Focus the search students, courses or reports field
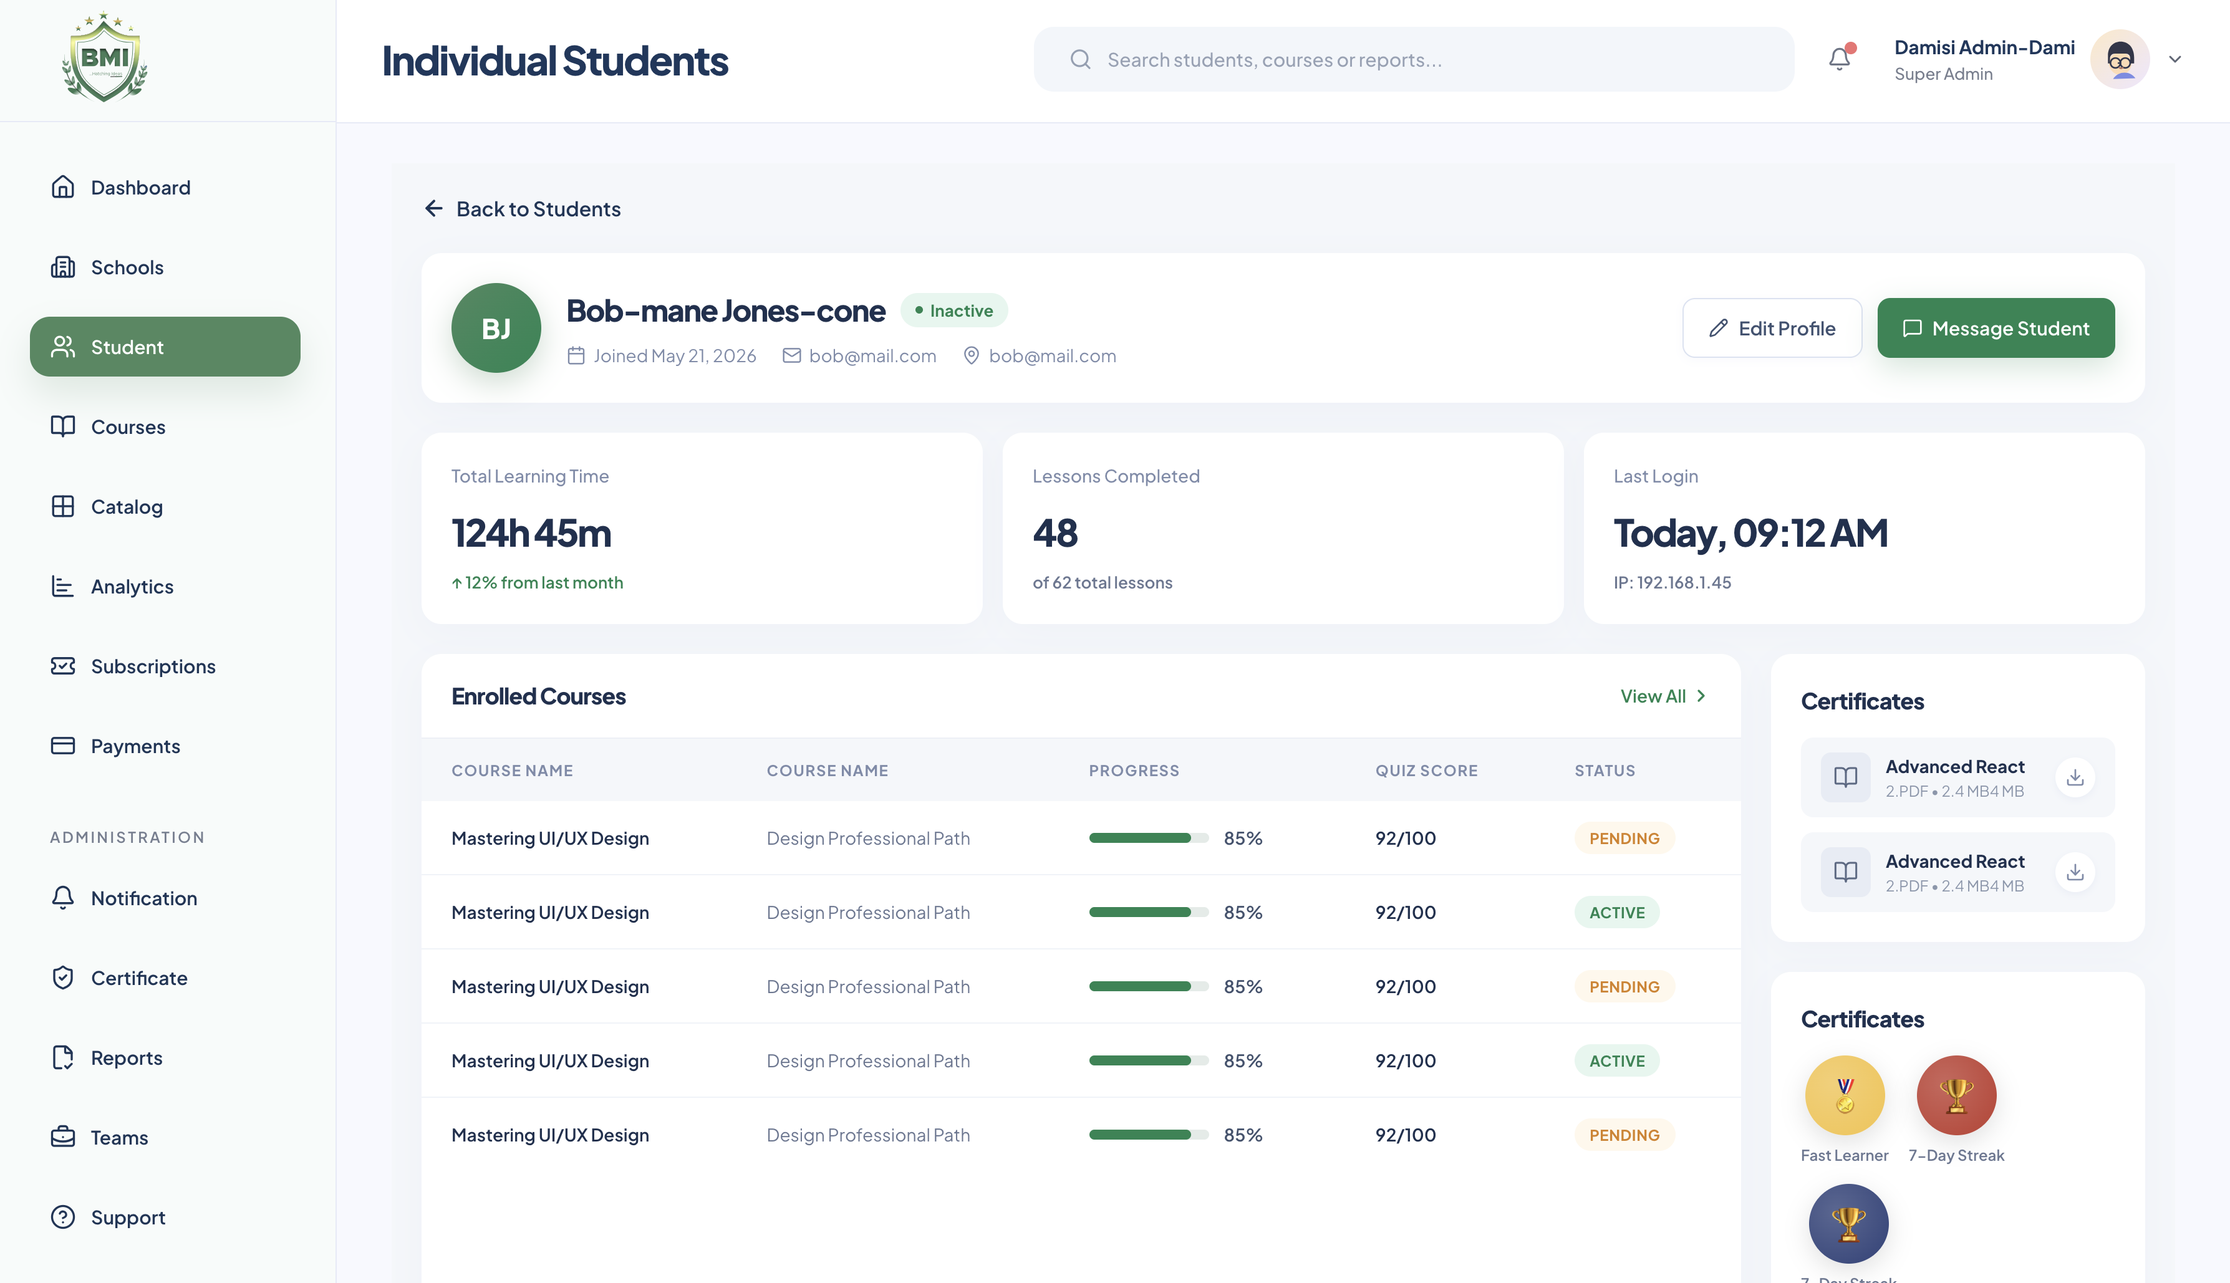The width and height of the screenshot is (2230, 1283). 1414,59
